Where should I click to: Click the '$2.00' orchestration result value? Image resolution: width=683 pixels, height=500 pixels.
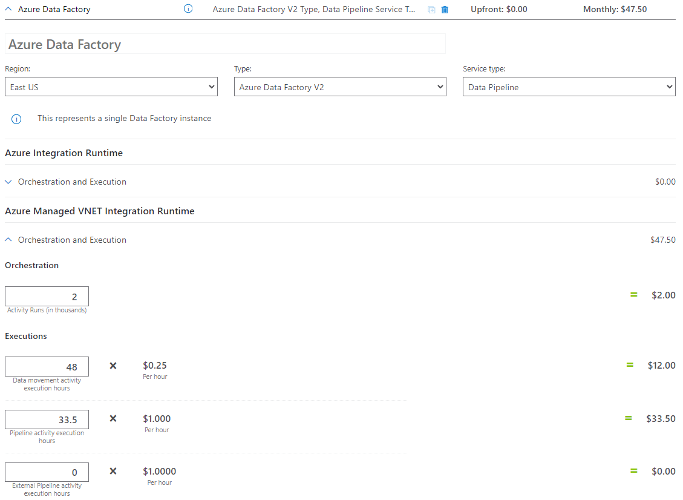coord(664,295)
